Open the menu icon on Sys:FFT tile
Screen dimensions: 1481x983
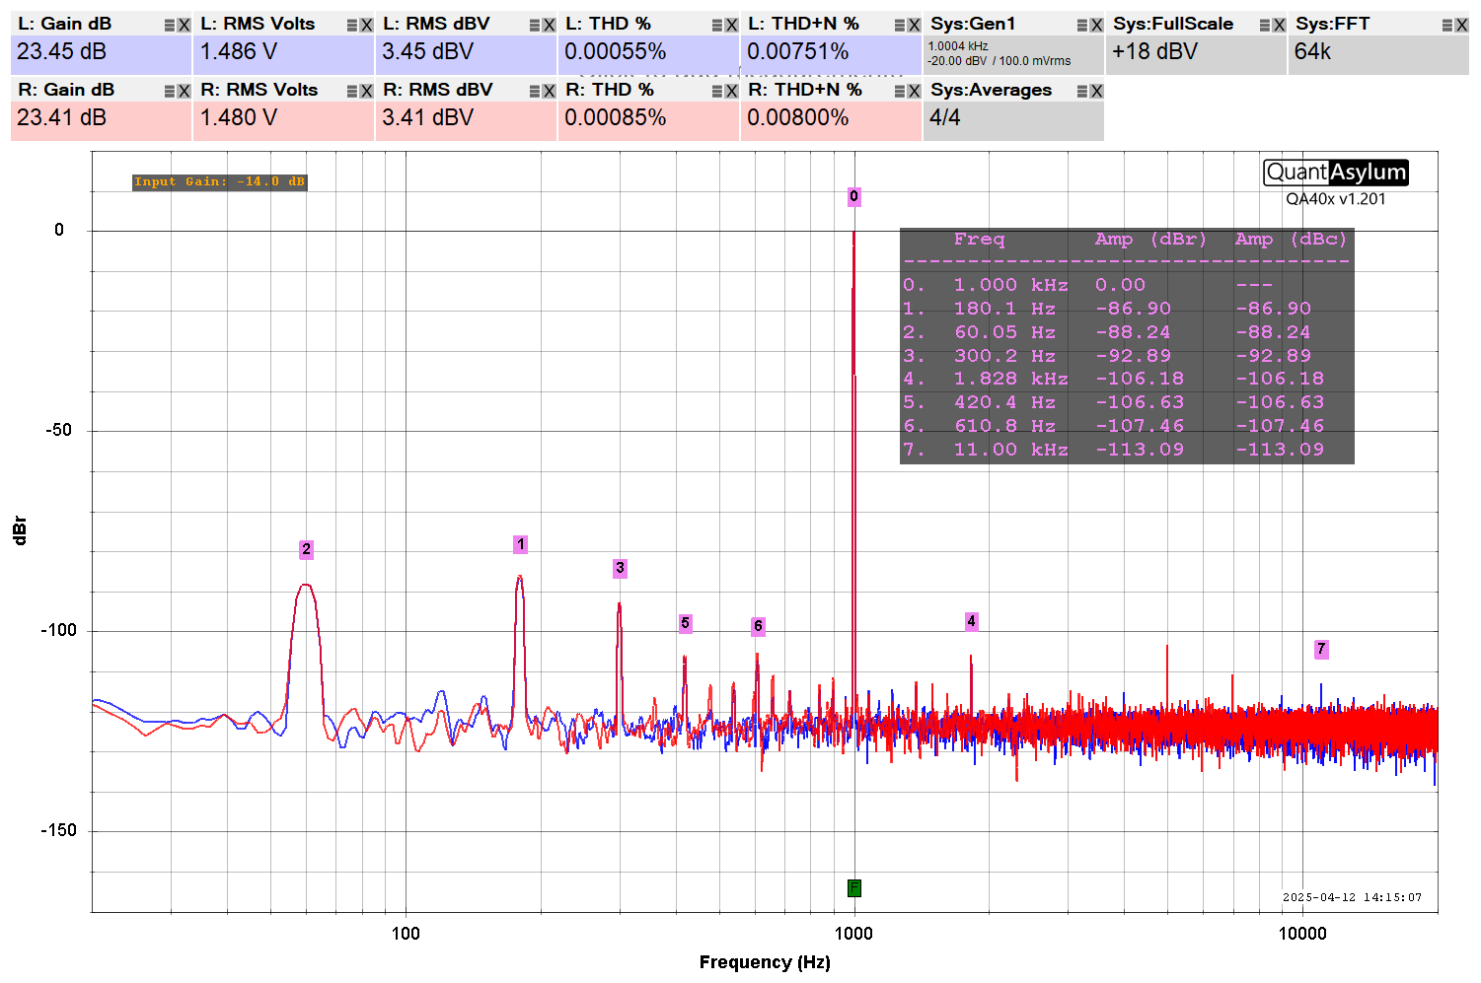(x=1447, y=26)
